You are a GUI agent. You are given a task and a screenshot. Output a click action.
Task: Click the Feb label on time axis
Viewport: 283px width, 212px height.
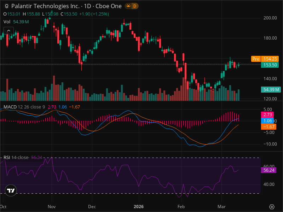[x=181, y=207]
